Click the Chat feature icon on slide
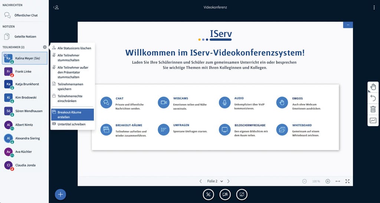The height and width of the screenshot is (203, 380). click(x=106, y=102)
